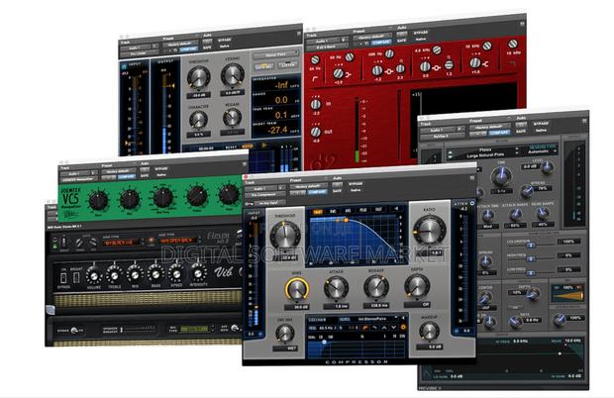614x398 pixels.
Task: Click the orange circular sidechain filter enable icon
Action: point(403,327)
